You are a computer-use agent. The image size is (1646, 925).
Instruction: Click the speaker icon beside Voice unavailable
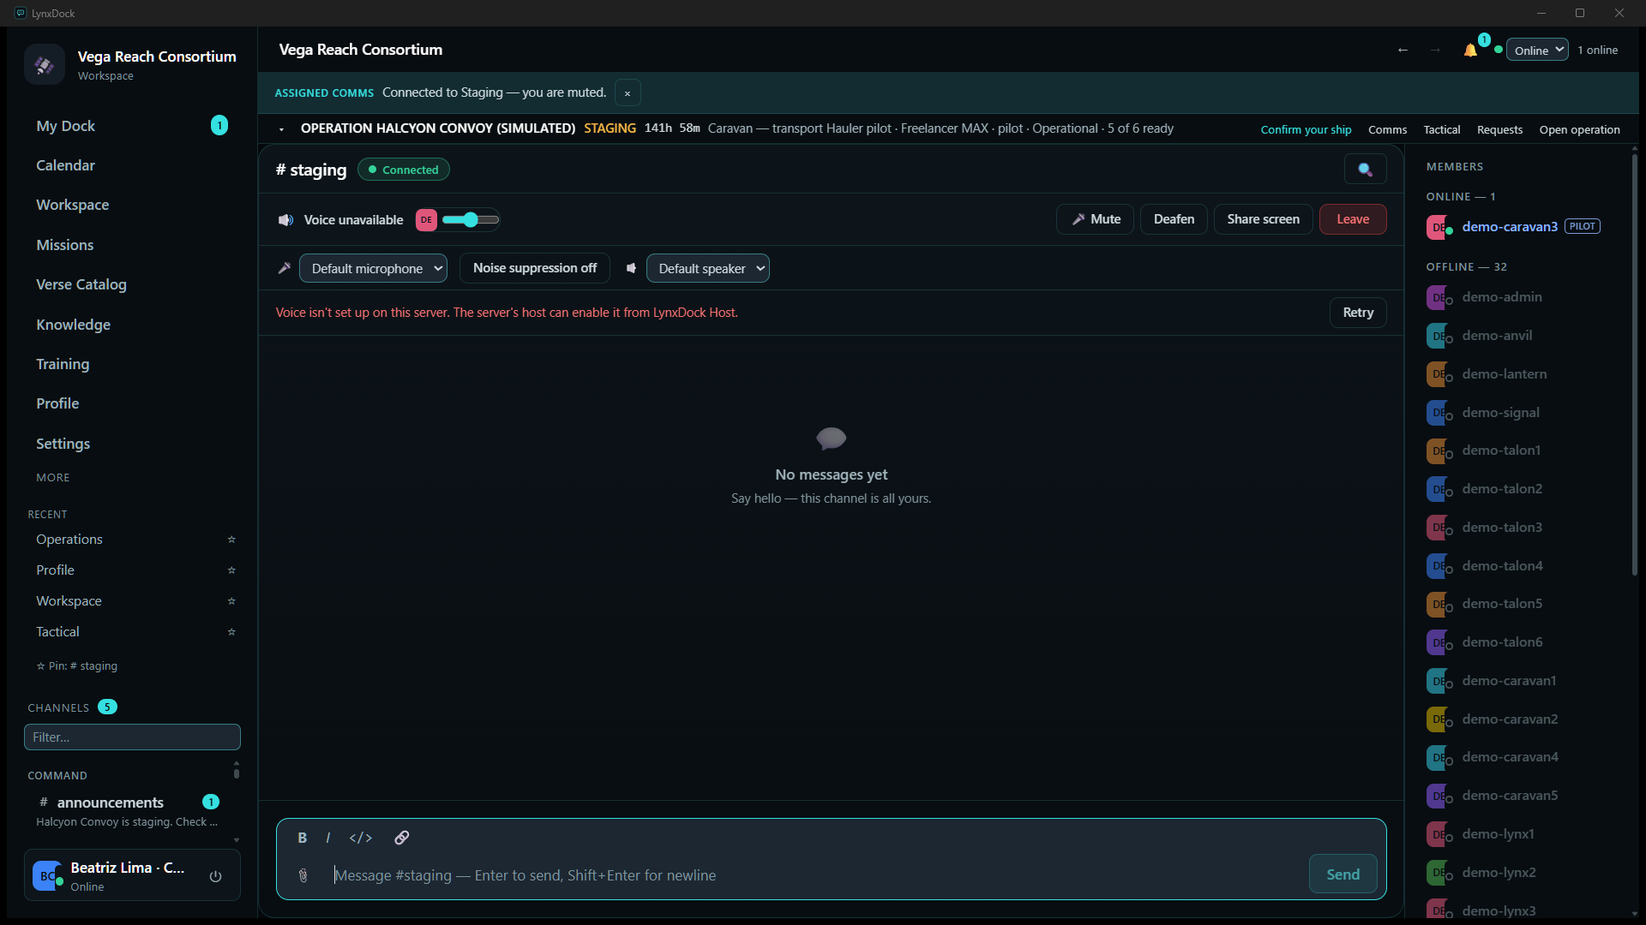[x=285, y=220]
